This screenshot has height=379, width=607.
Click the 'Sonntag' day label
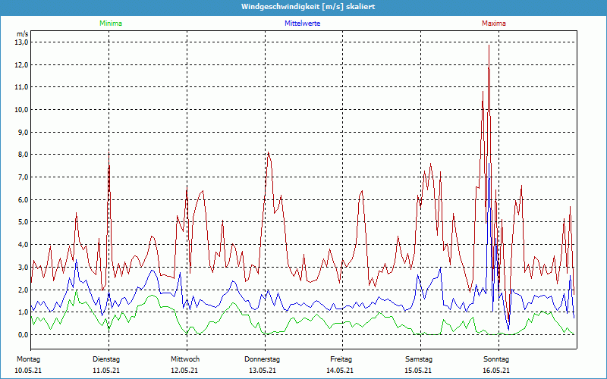pos(496,359)
